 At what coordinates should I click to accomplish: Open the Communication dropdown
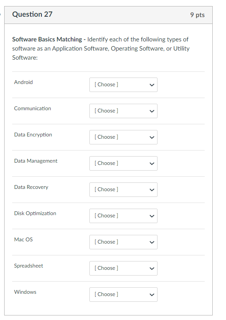tap(123, 111)
